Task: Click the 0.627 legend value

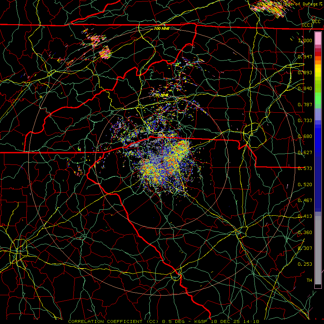Action: click(x=305, y=153)
